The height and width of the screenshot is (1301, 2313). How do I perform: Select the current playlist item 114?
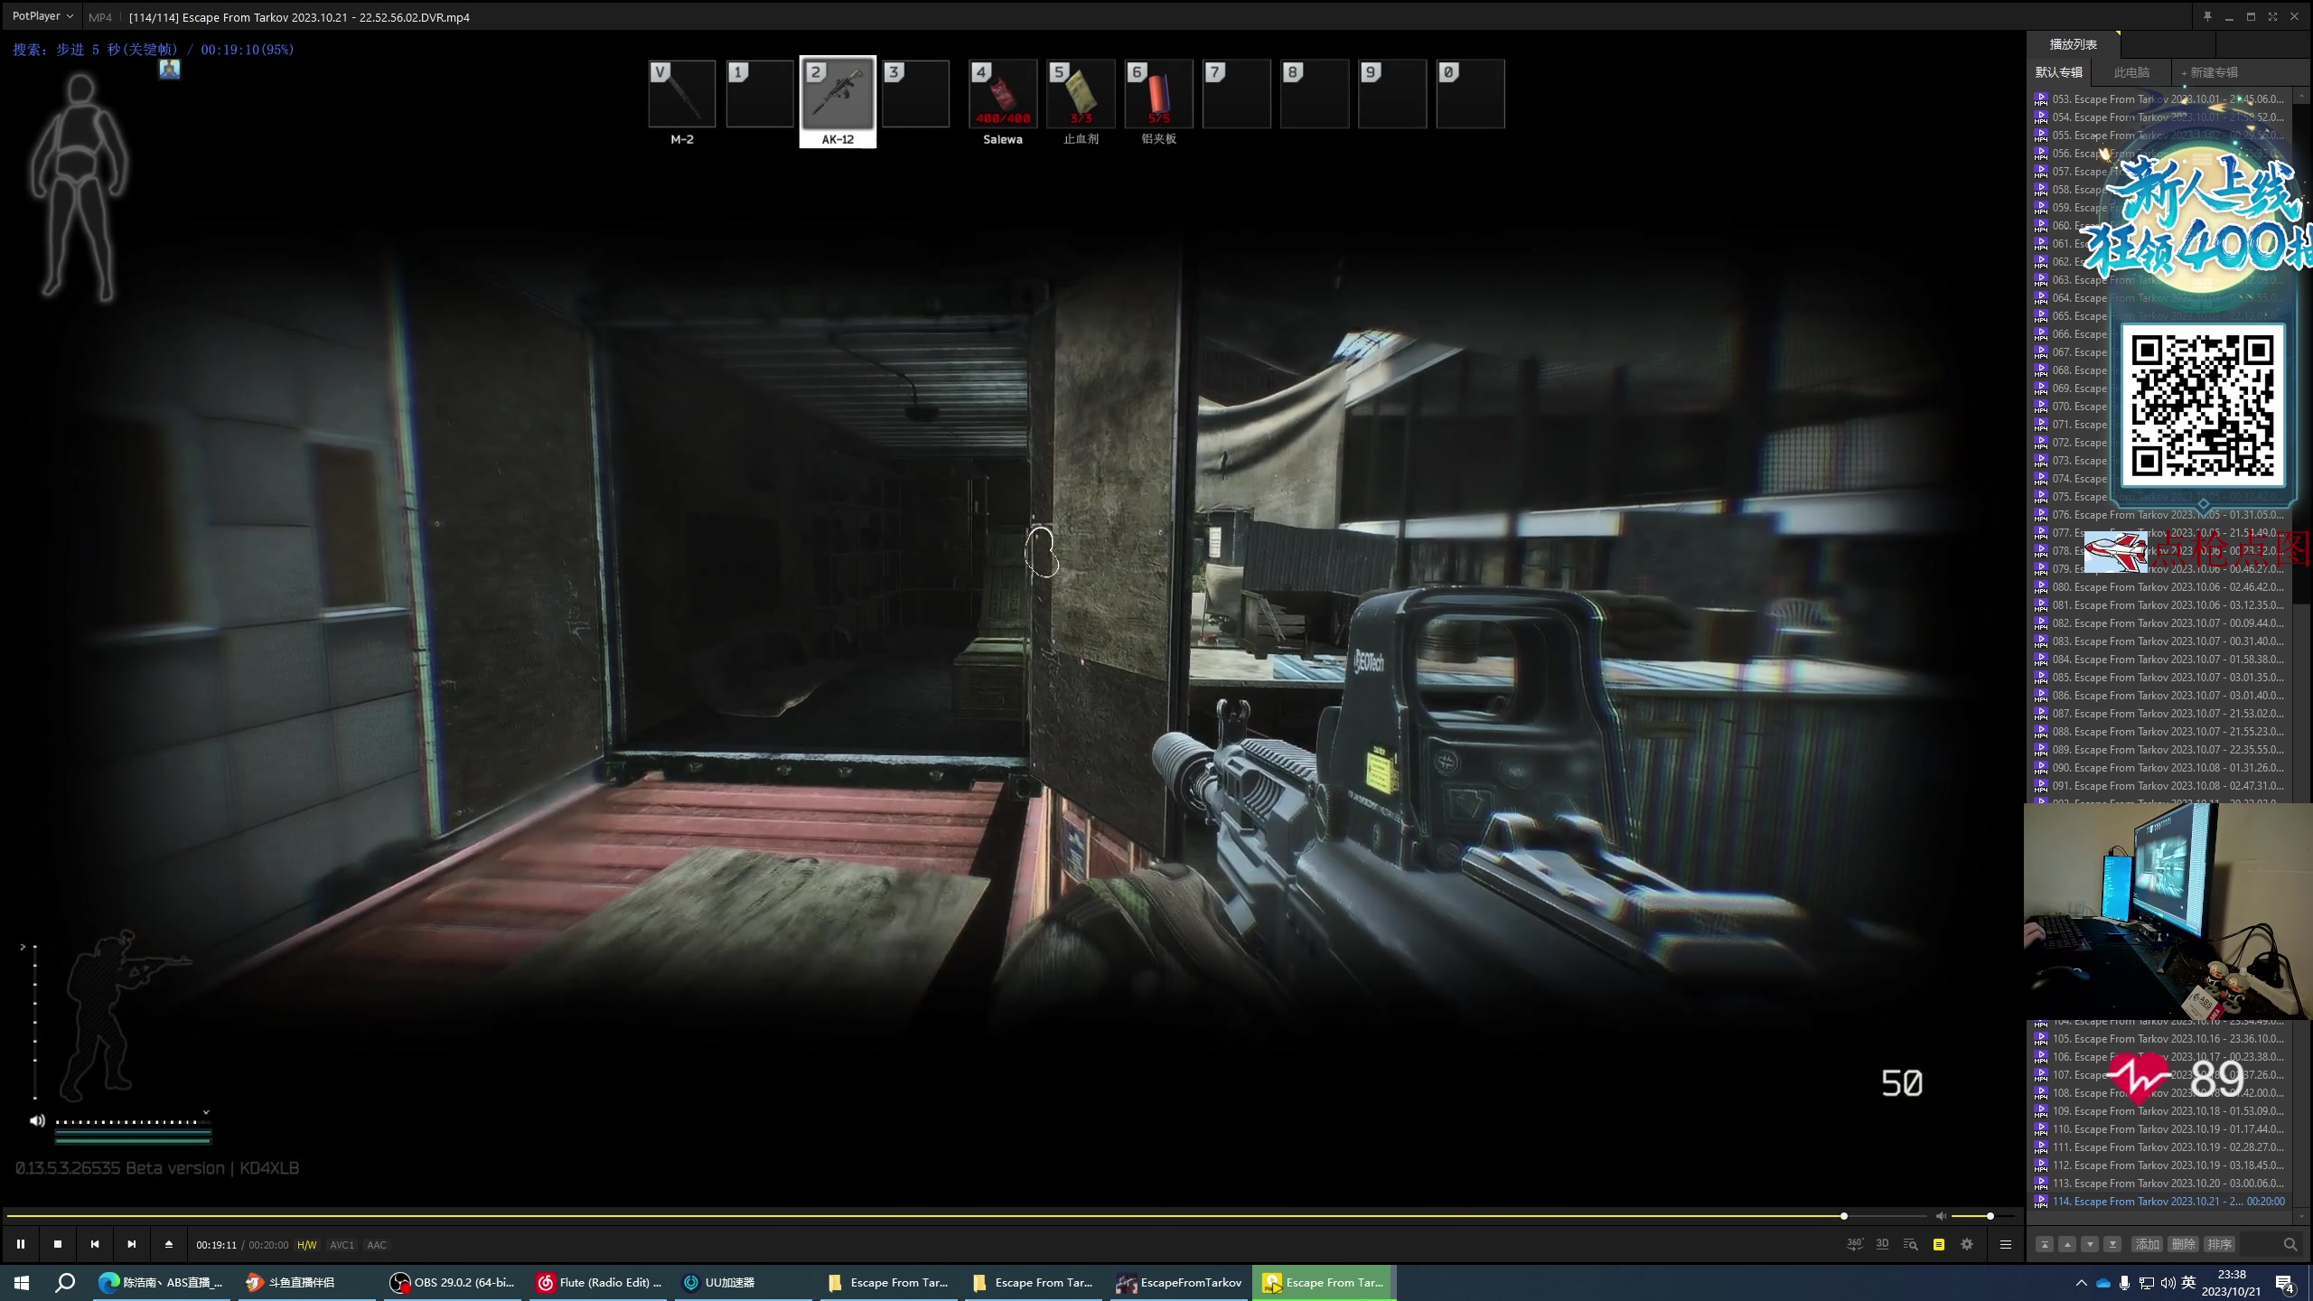point(2159,1202)
